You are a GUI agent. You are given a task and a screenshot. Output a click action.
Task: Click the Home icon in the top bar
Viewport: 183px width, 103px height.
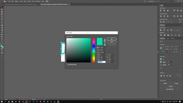pos(5,1)
